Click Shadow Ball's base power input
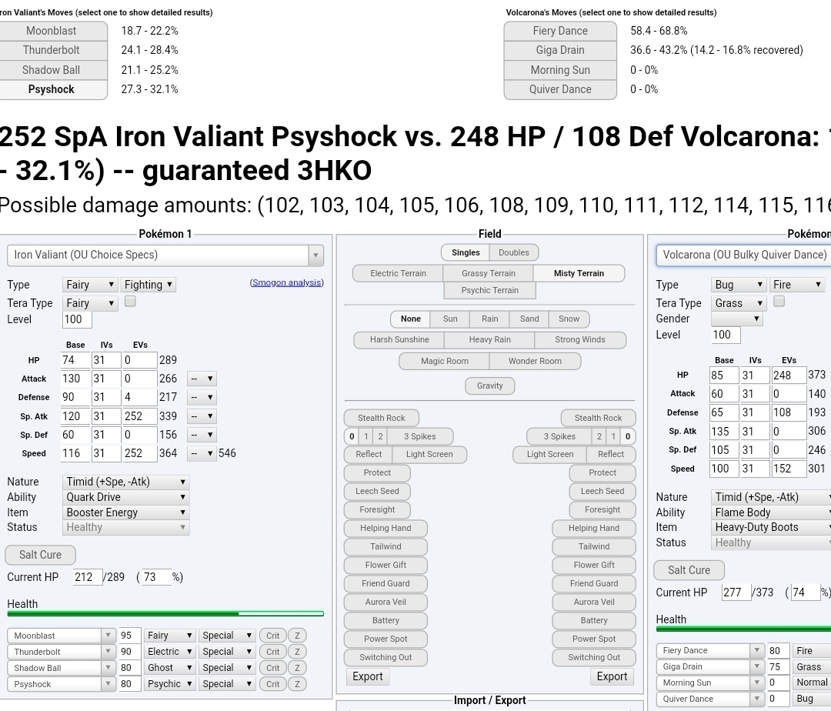Viewport: 831px width, 711px height. pos(130,668)
